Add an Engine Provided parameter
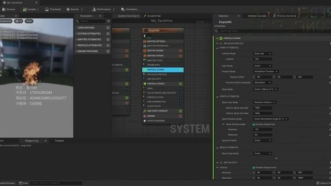331x186 pixels. [x=108, y=51]
